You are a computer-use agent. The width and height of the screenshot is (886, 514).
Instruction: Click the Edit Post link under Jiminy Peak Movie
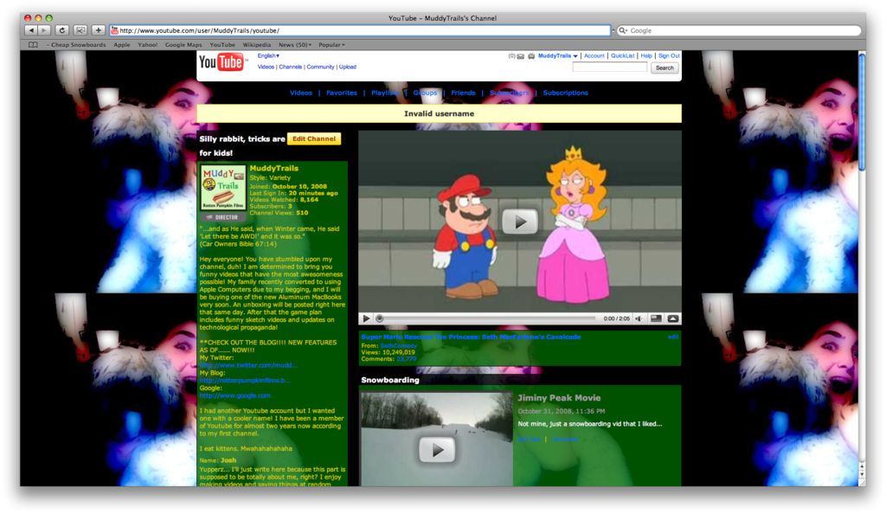(529, 439)
